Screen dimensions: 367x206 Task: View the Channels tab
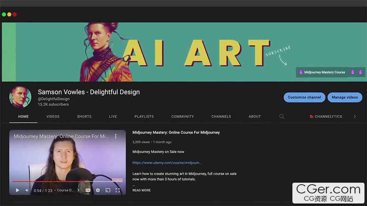(221, 116)
